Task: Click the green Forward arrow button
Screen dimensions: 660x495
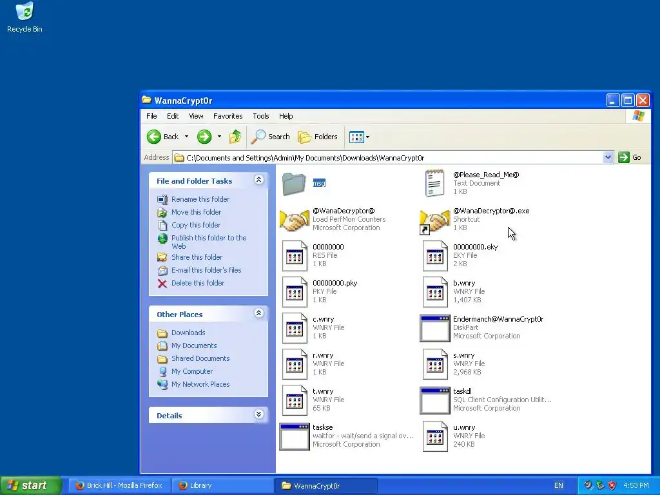Action: click(x=204, y=137)
